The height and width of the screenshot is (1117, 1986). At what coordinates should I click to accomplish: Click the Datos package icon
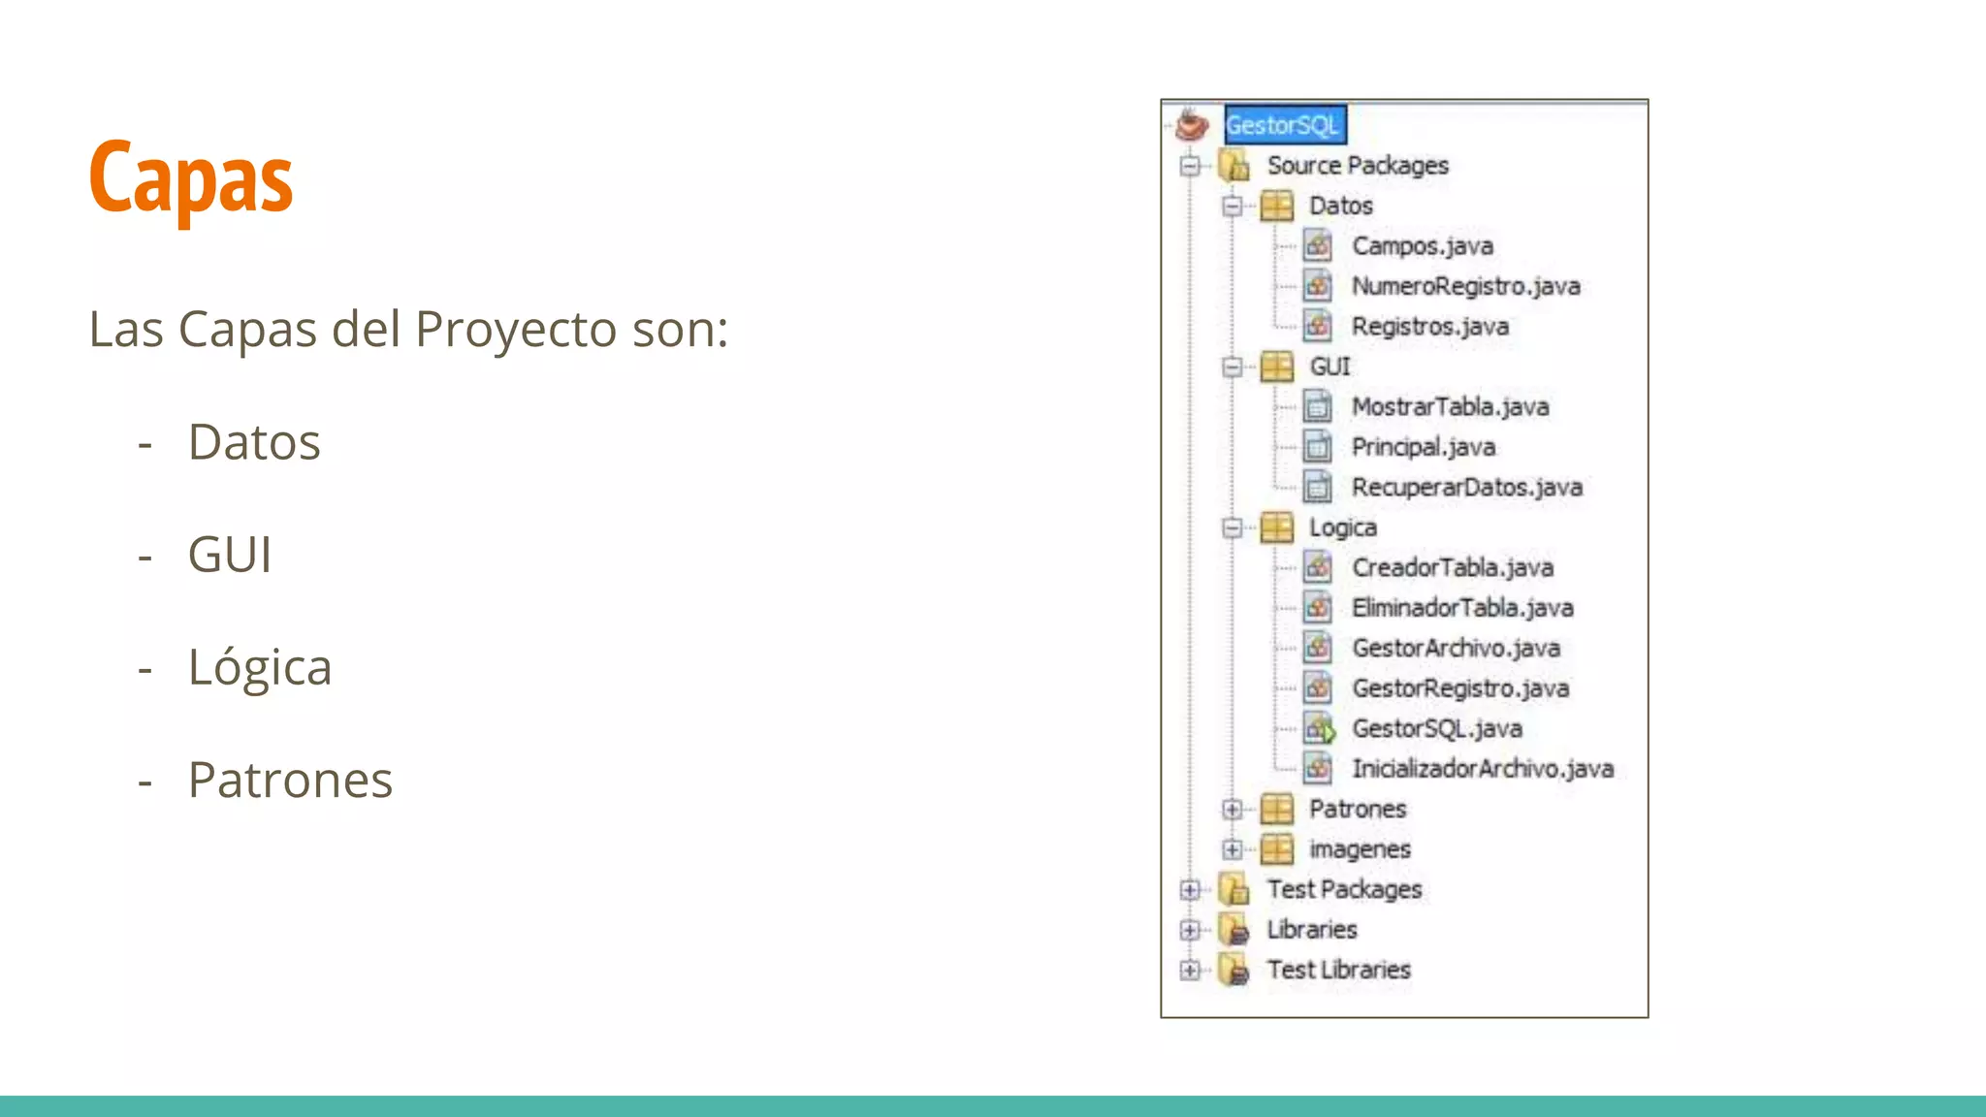1276,207
